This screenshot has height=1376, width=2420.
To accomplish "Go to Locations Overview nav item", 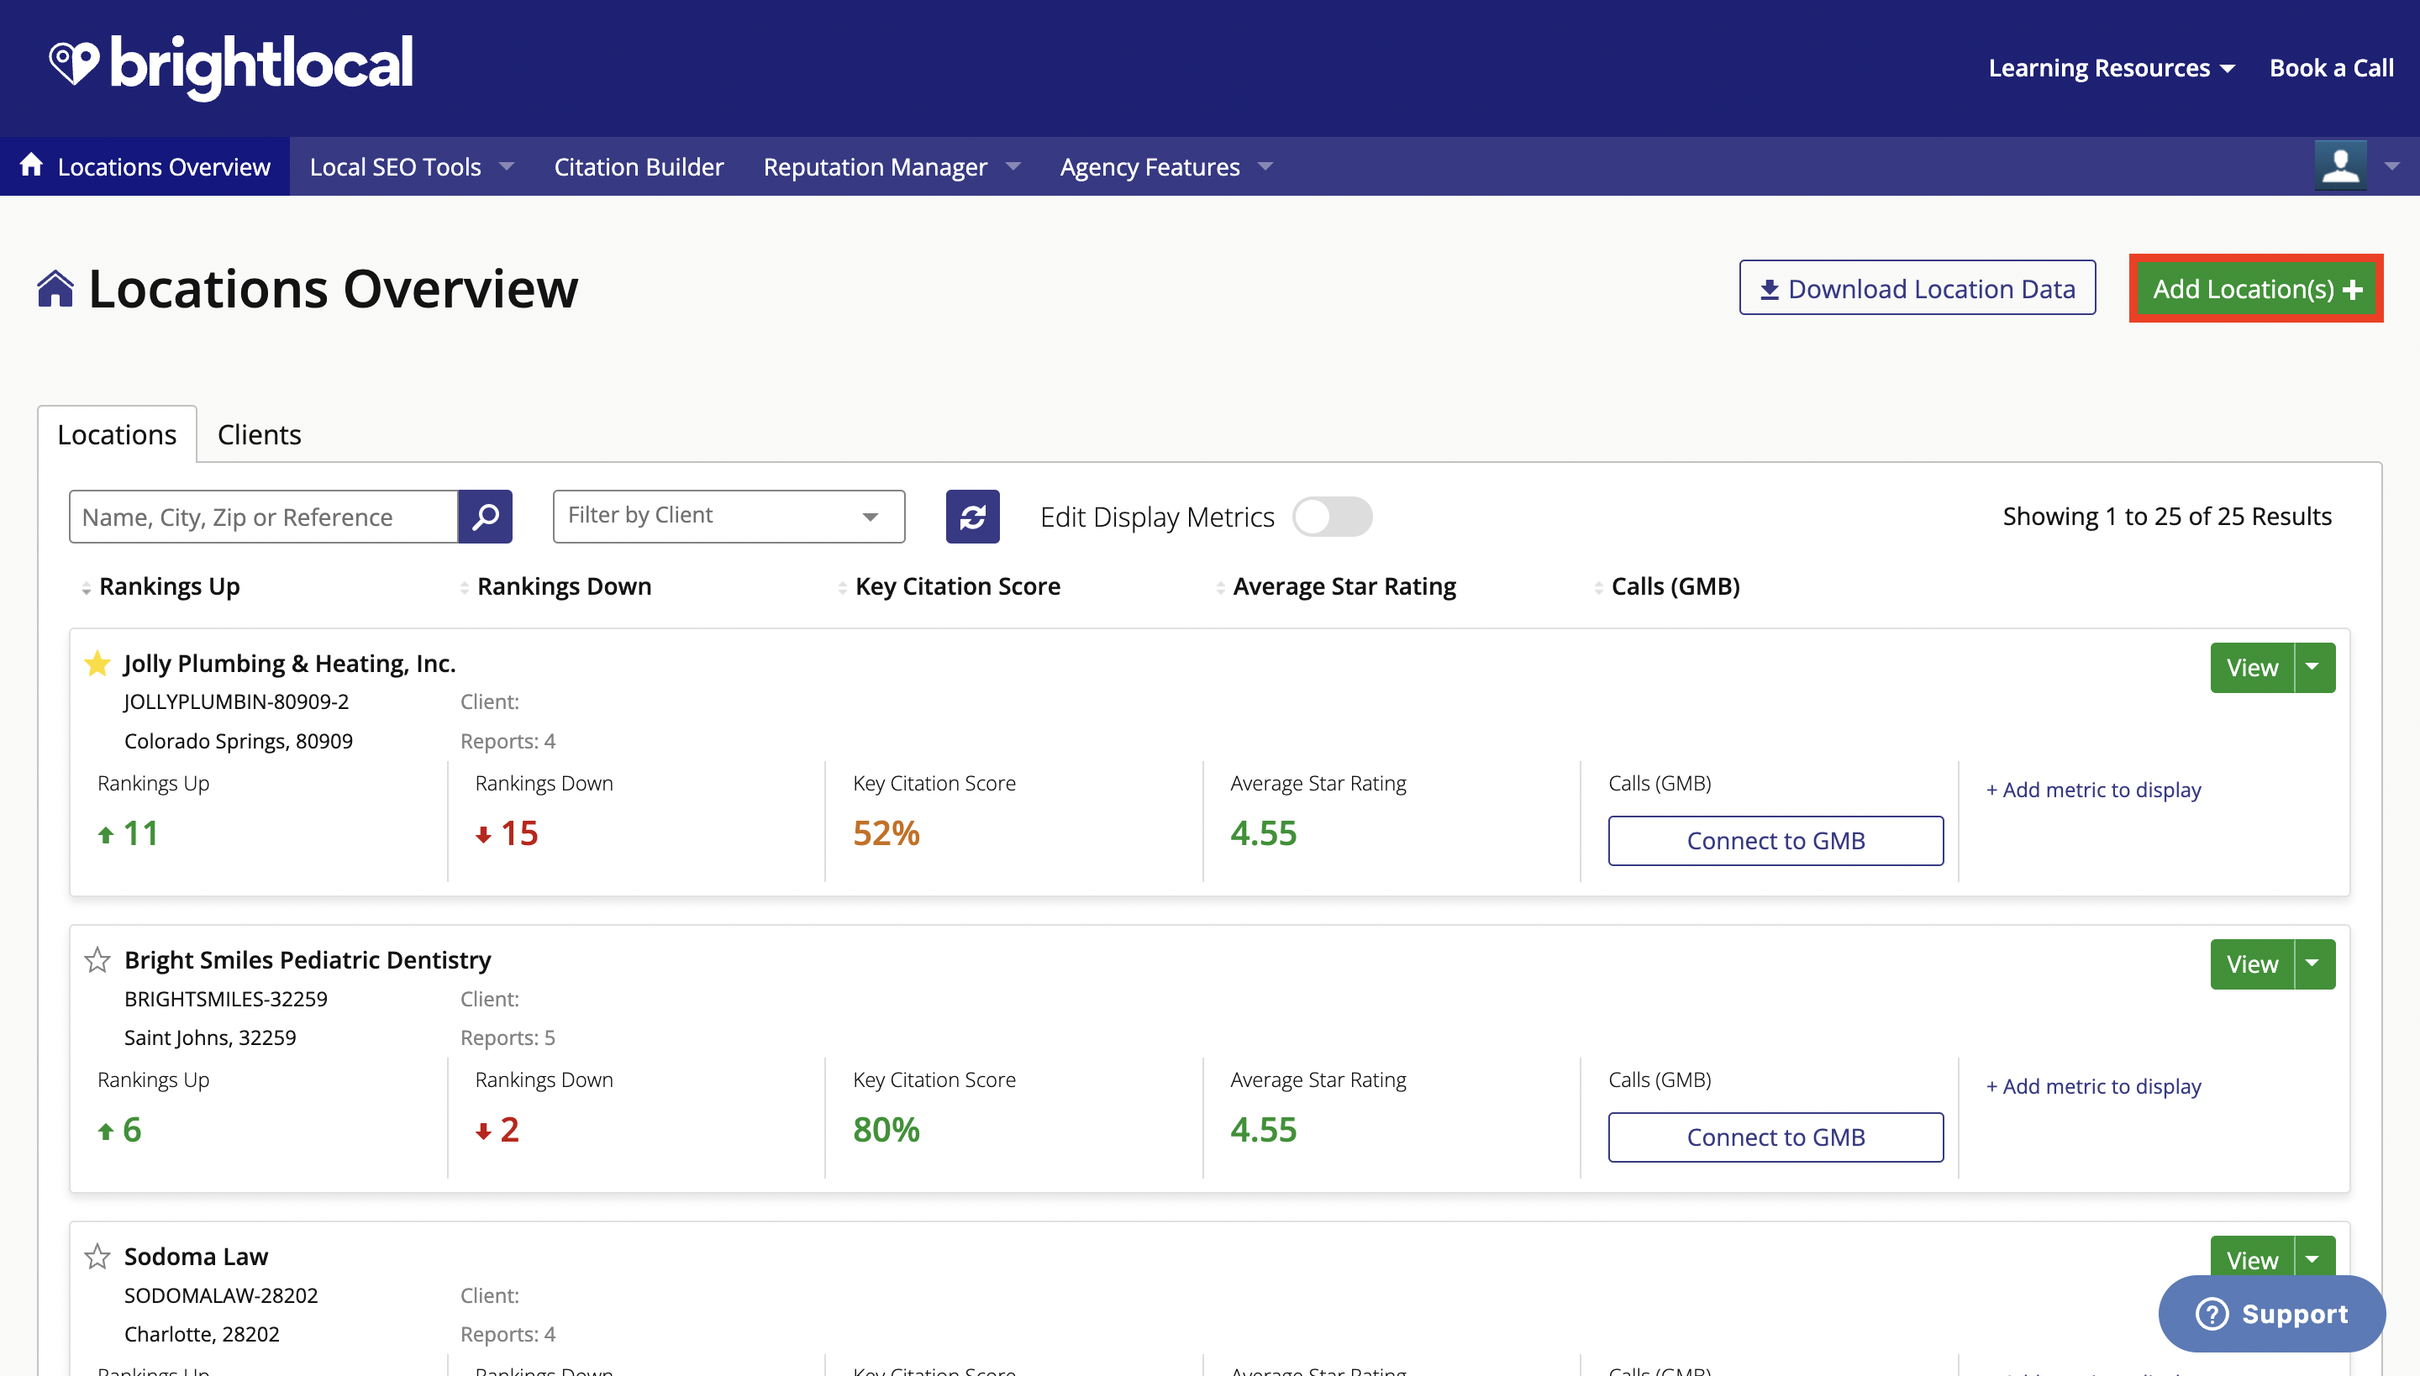I will click(x=145, y=166).
